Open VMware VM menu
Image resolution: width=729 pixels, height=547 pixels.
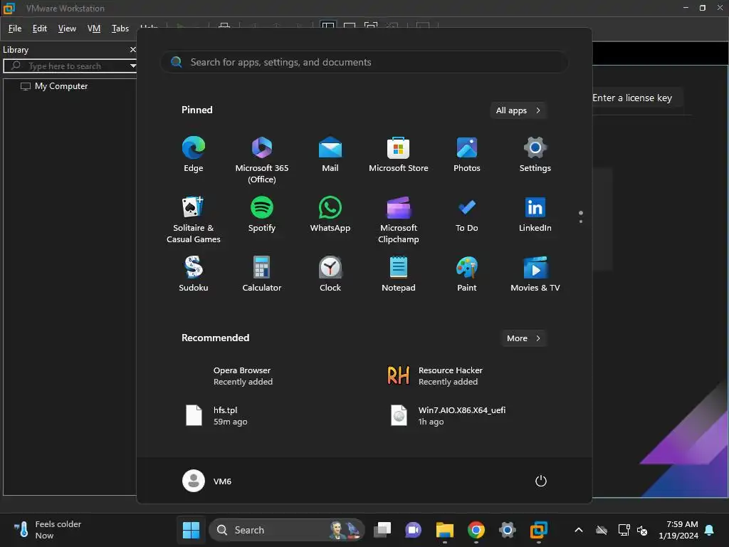[x=94, y=28]
